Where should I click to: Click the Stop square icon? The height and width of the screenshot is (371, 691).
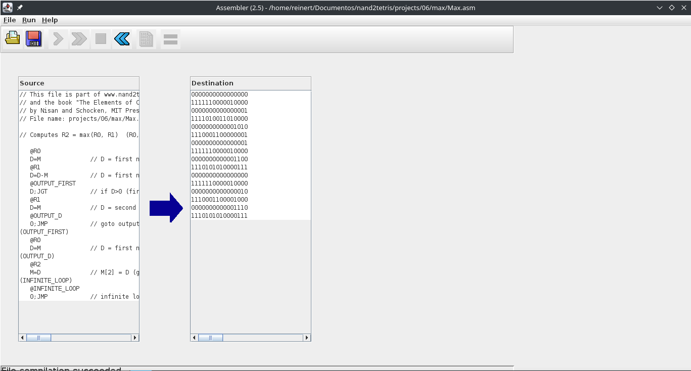pos(101,38)
